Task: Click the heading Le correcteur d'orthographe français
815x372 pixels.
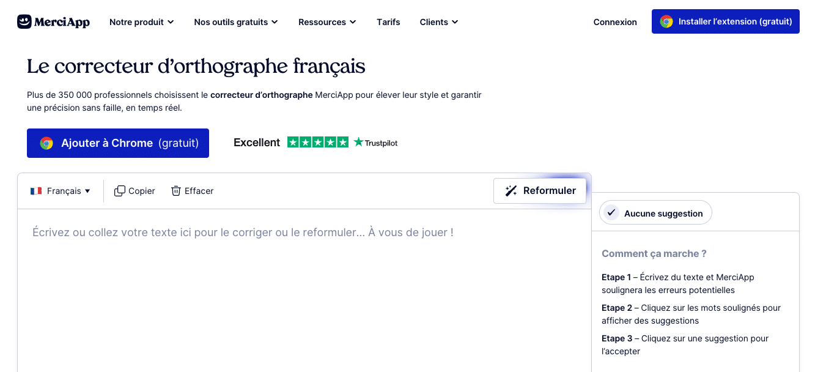Action: 196,66
